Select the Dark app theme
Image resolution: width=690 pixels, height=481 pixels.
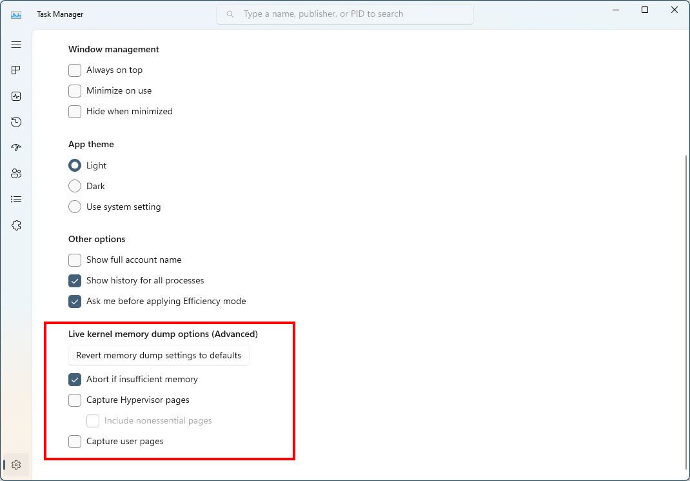[x=74, y=186]
